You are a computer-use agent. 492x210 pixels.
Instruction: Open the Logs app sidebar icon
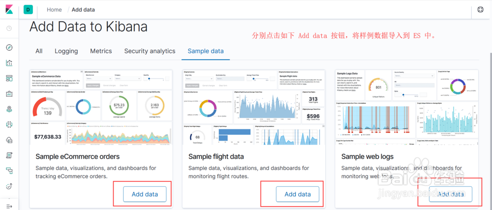click(9, 155)
